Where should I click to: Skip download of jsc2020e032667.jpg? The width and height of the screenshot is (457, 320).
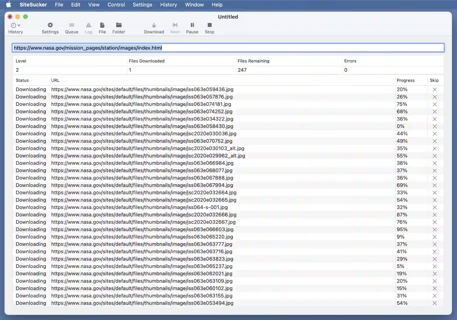435,222
